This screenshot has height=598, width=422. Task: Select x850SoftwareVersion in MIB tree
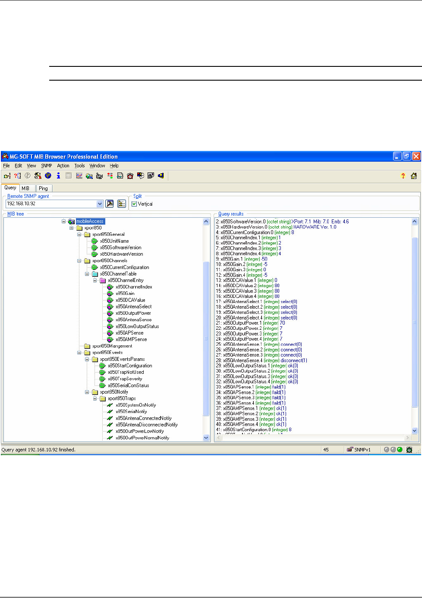(x=120, y=247)
